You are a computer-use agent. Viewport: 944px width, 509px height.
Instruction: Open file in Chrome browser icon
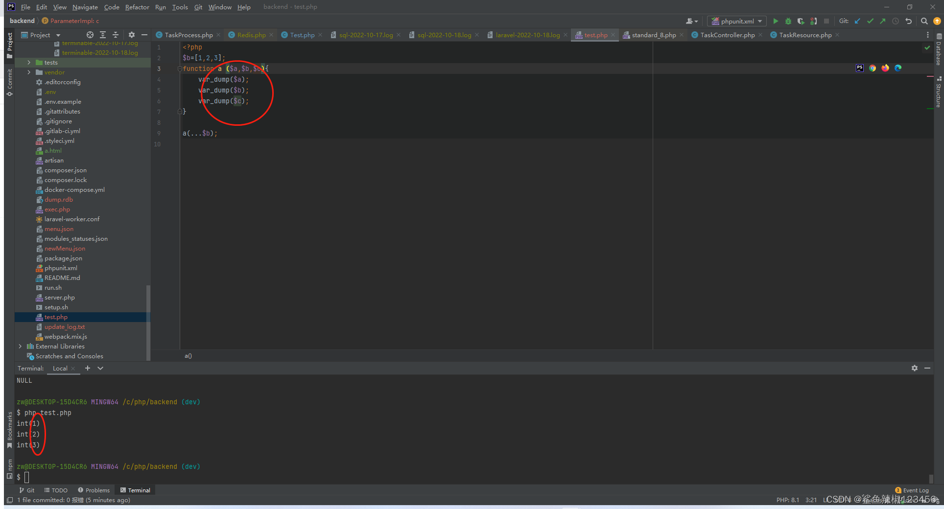[873, 68]
